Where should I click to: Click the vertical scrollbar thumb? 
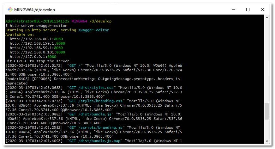pos(267,111)
